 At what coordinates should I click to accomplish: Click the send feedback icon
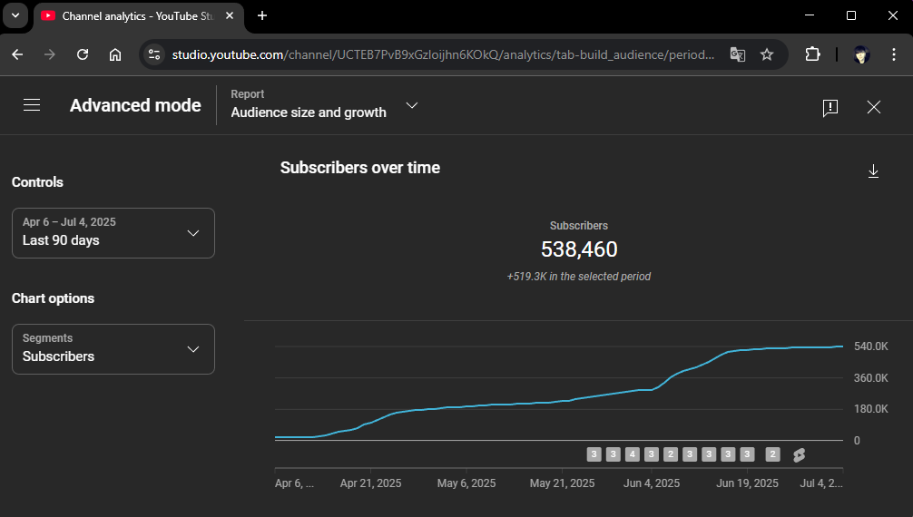pos(830,108)
